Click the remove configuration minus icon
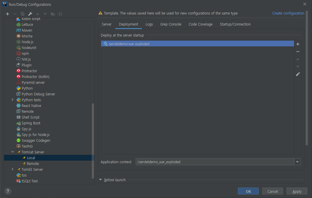This screenshot has width=312, height=198. [15, 14]
